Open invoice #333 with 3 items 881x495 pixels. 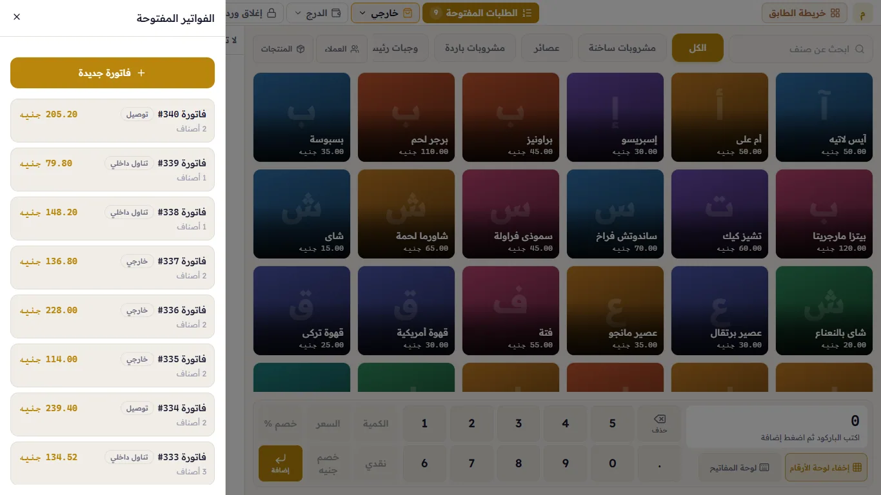point(112,463)
